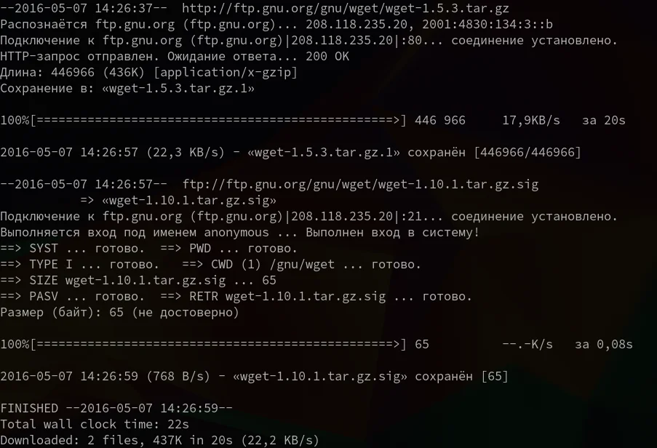Viewport: 657px width, 448px height.
Task: Select the IP address 208.118.235.20 on Распознаётся line
Action: 357,24
